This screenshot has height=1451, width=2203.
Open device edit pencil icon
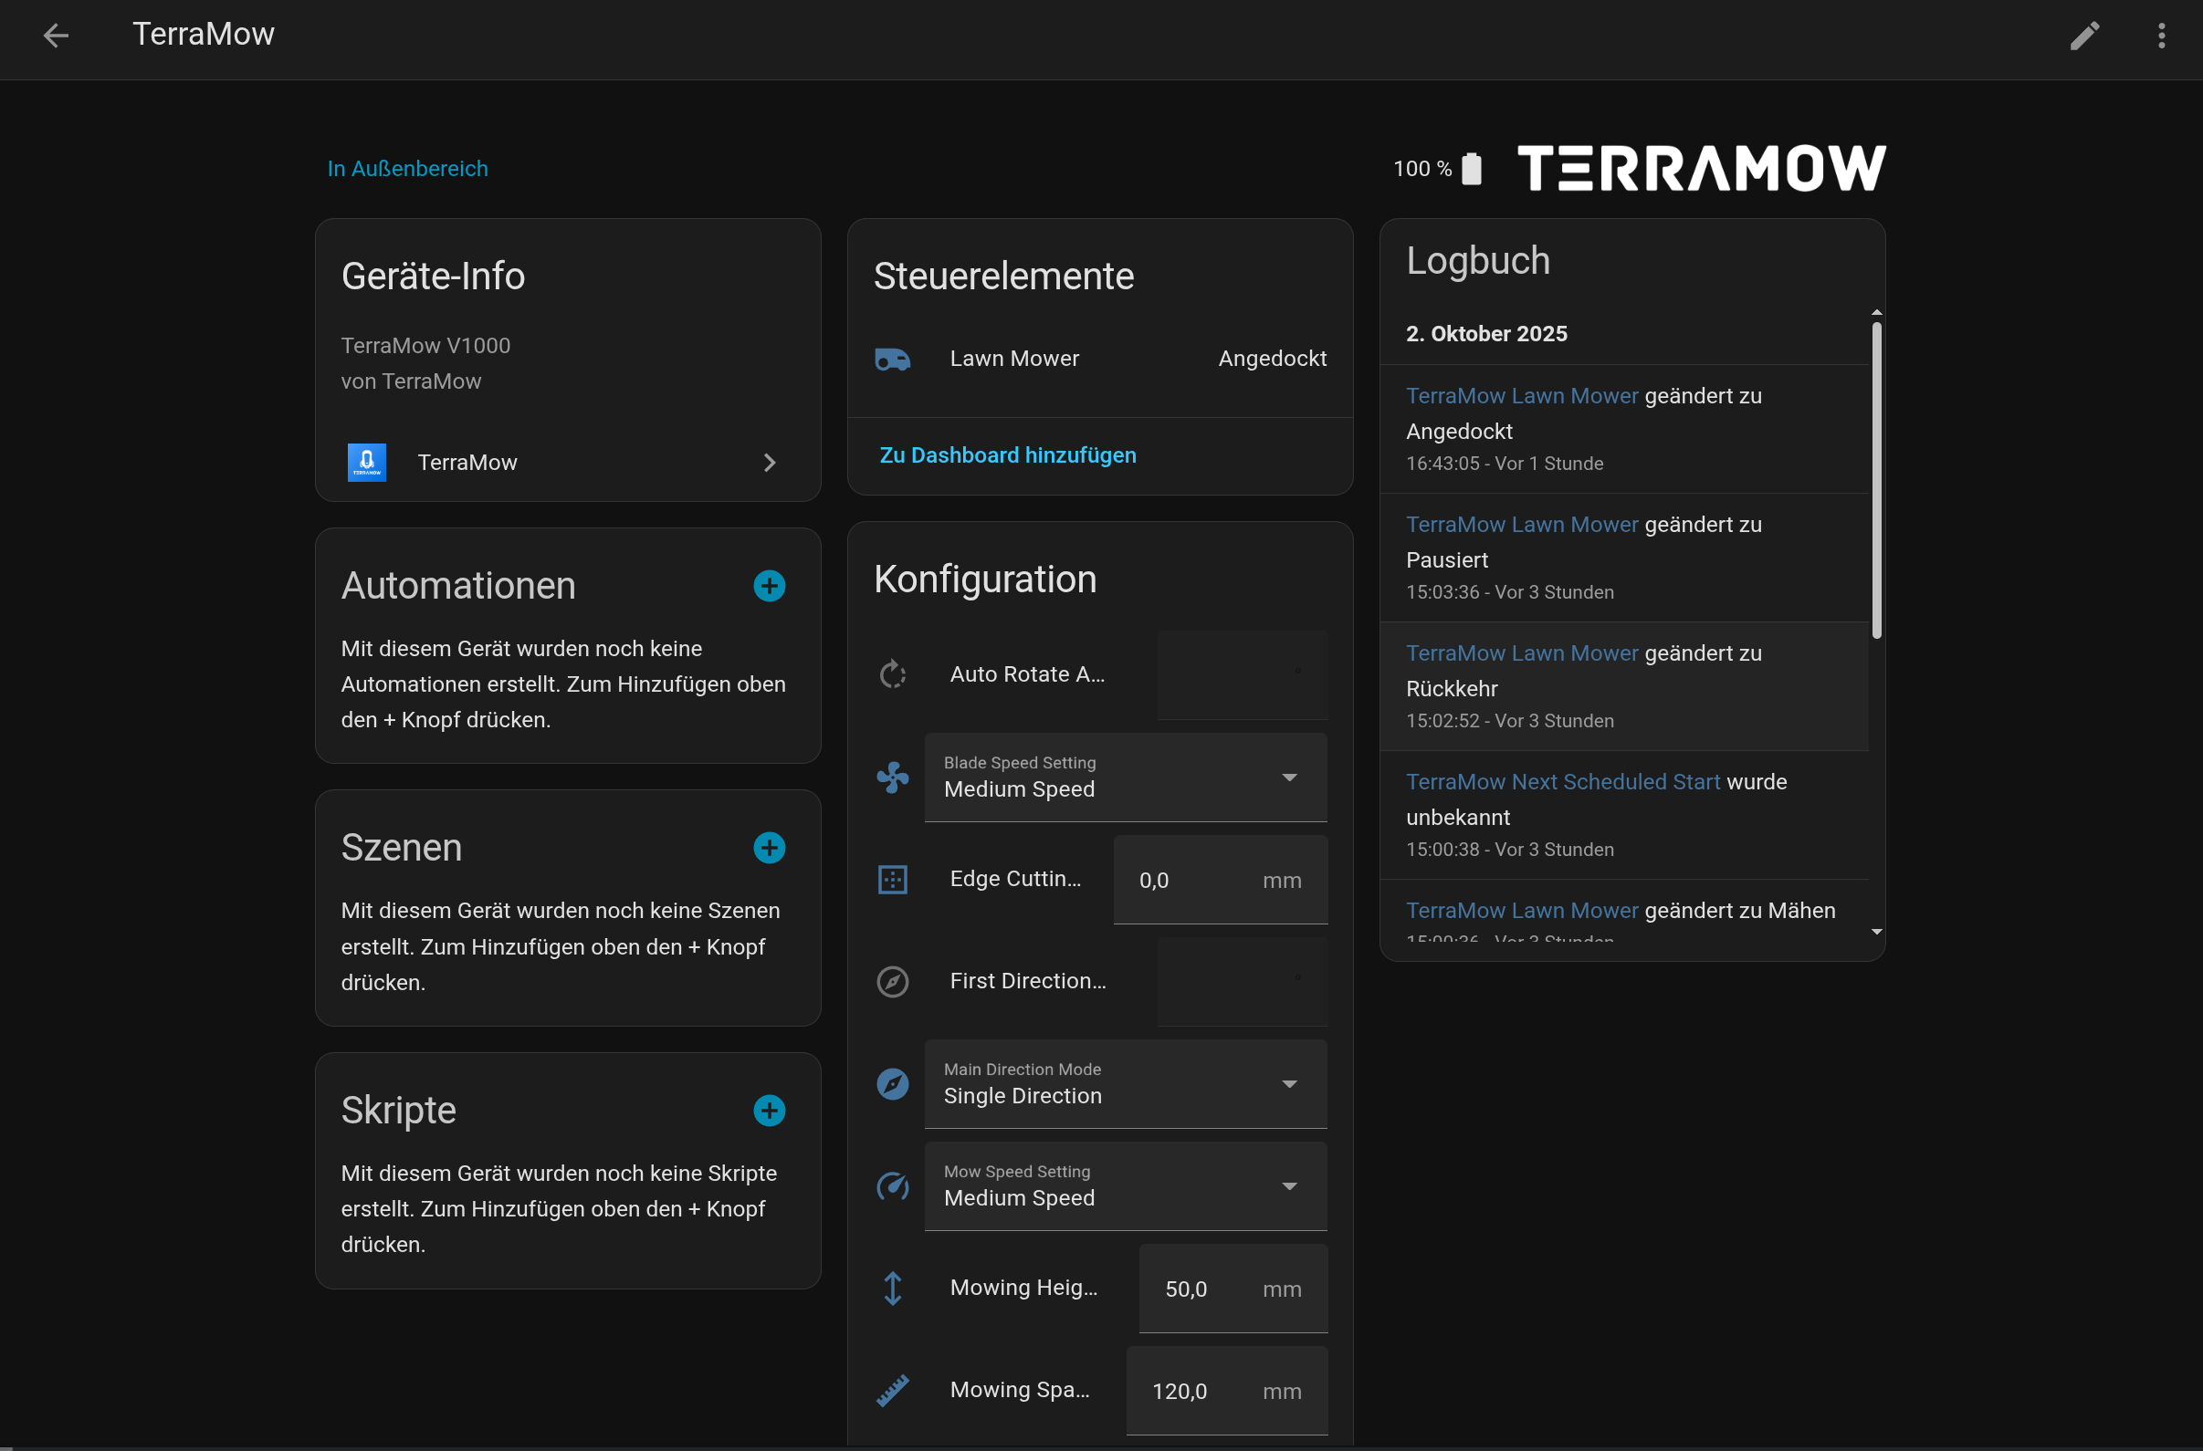click(2083, 36)
